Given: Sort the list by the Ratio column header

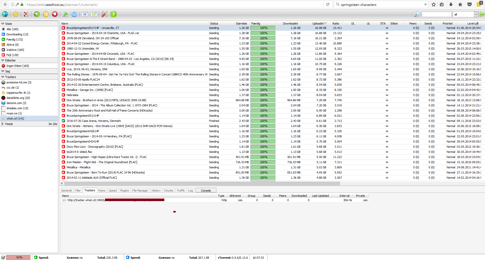Looking at the screenshot, I should pos(336,23).
